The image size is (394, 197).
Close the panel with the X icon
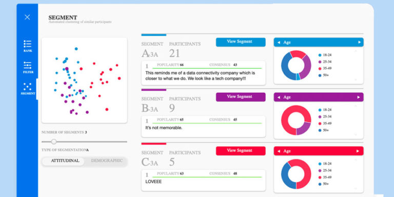coord(27,17)
